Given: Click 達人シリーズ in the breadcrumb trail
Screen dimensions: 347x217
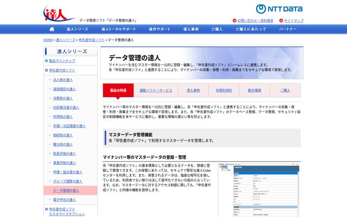Looking at the screenshot, I should click(x=66, y=40).
